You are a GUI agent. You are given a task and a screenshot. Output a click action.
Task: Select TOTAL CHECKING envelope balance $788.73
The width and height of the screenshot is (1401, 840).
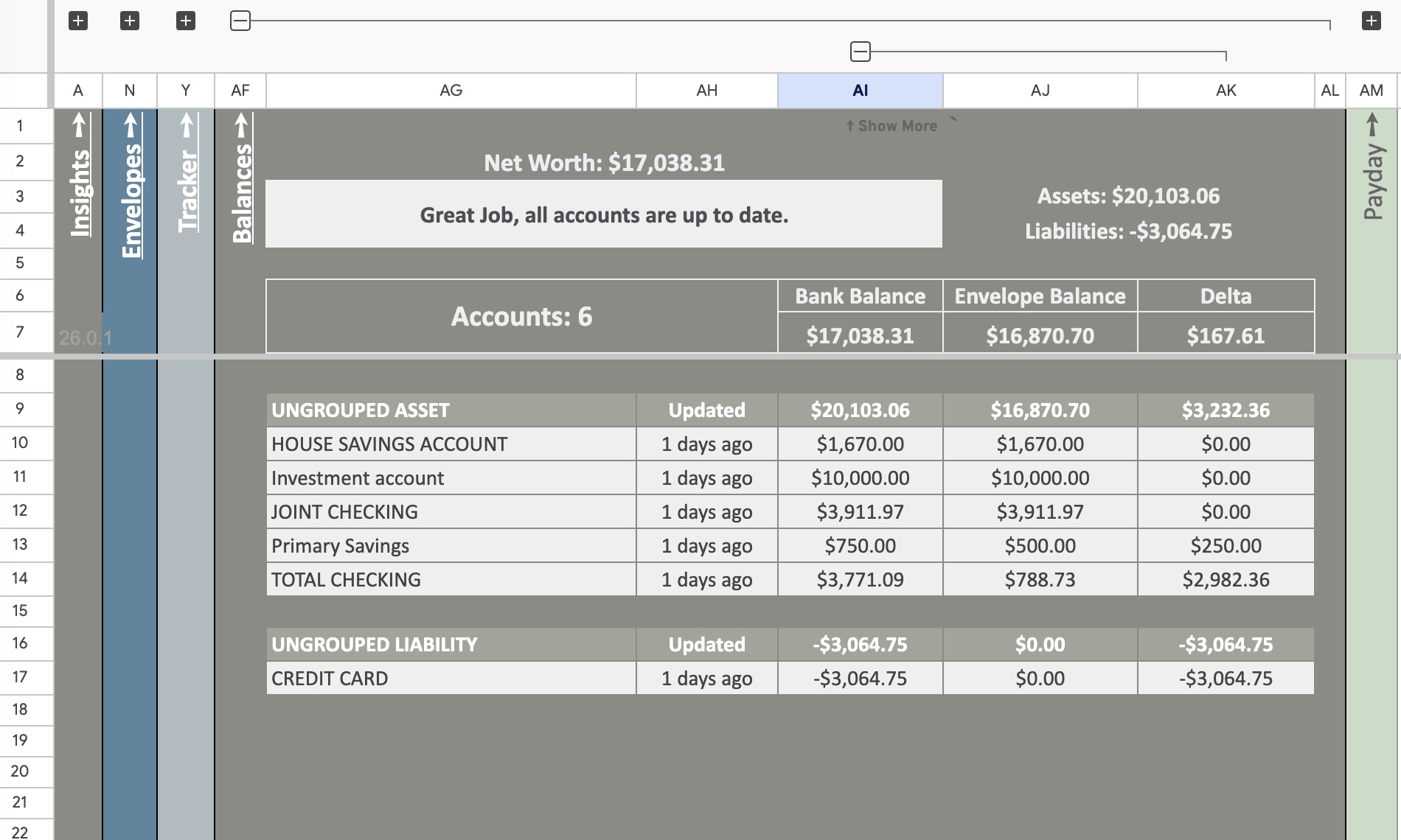point(1040,579)
